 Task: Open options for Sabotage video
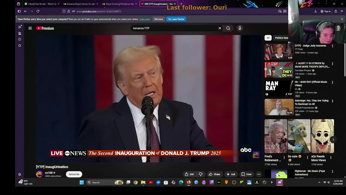point(332,101)
